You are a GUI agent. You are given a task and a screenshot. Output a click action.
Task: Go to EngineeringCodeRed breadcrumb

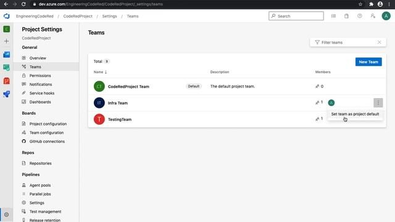[x=35, y=16]
